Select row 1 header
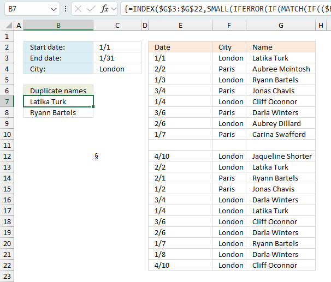The height and width of the screenshot is (282, 331). point(7,36)
